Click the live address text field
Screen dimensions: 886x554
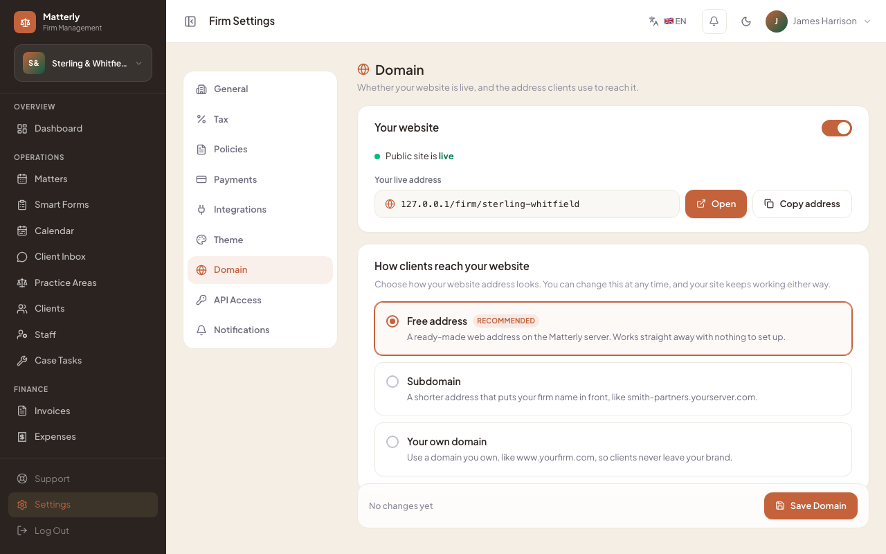pyautogui.click(x=527, y=204)
